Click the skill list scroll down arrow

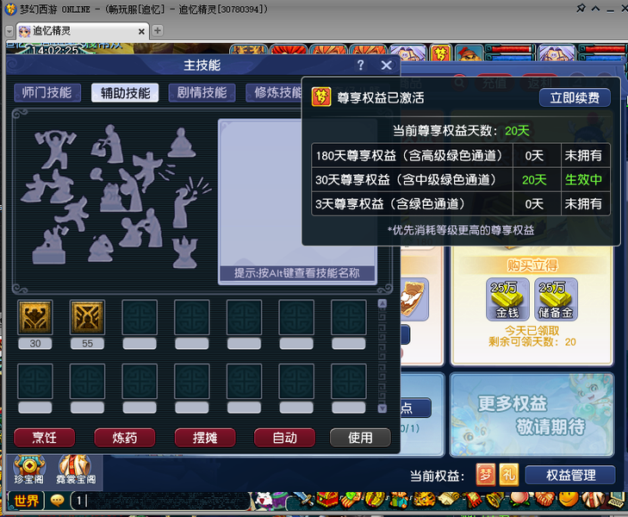tap(382, 408)
